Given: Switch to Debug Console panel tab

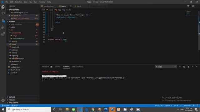Looking at the screenshot, I should 78,67.
